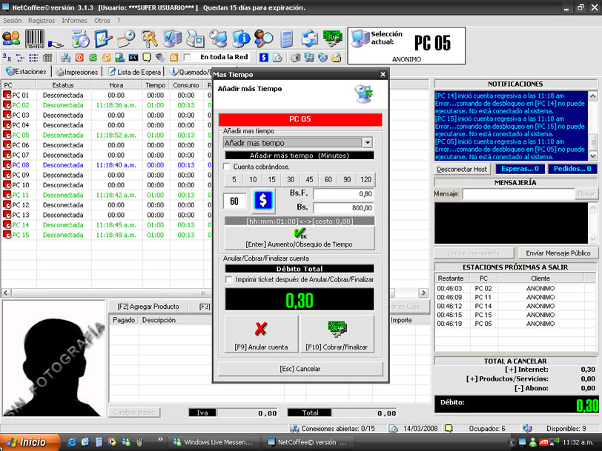This screenshot has width=602, height=451.
Task: Click the Desconectar Host button
Action: pyautogui.click(x=462, y=169)
